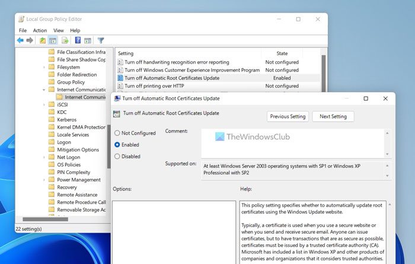The image size is (415, 264).
Task: Click the tree pane horizontal scrollbar
Action: click(45, 220)
